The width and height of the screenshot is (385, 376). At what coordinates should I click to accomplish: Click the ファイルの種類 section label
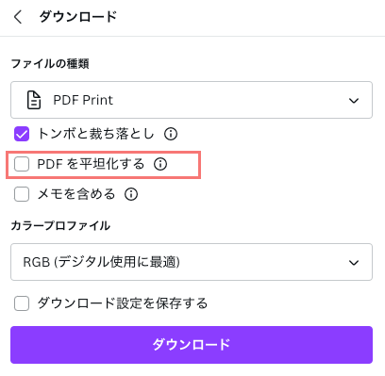50,64
